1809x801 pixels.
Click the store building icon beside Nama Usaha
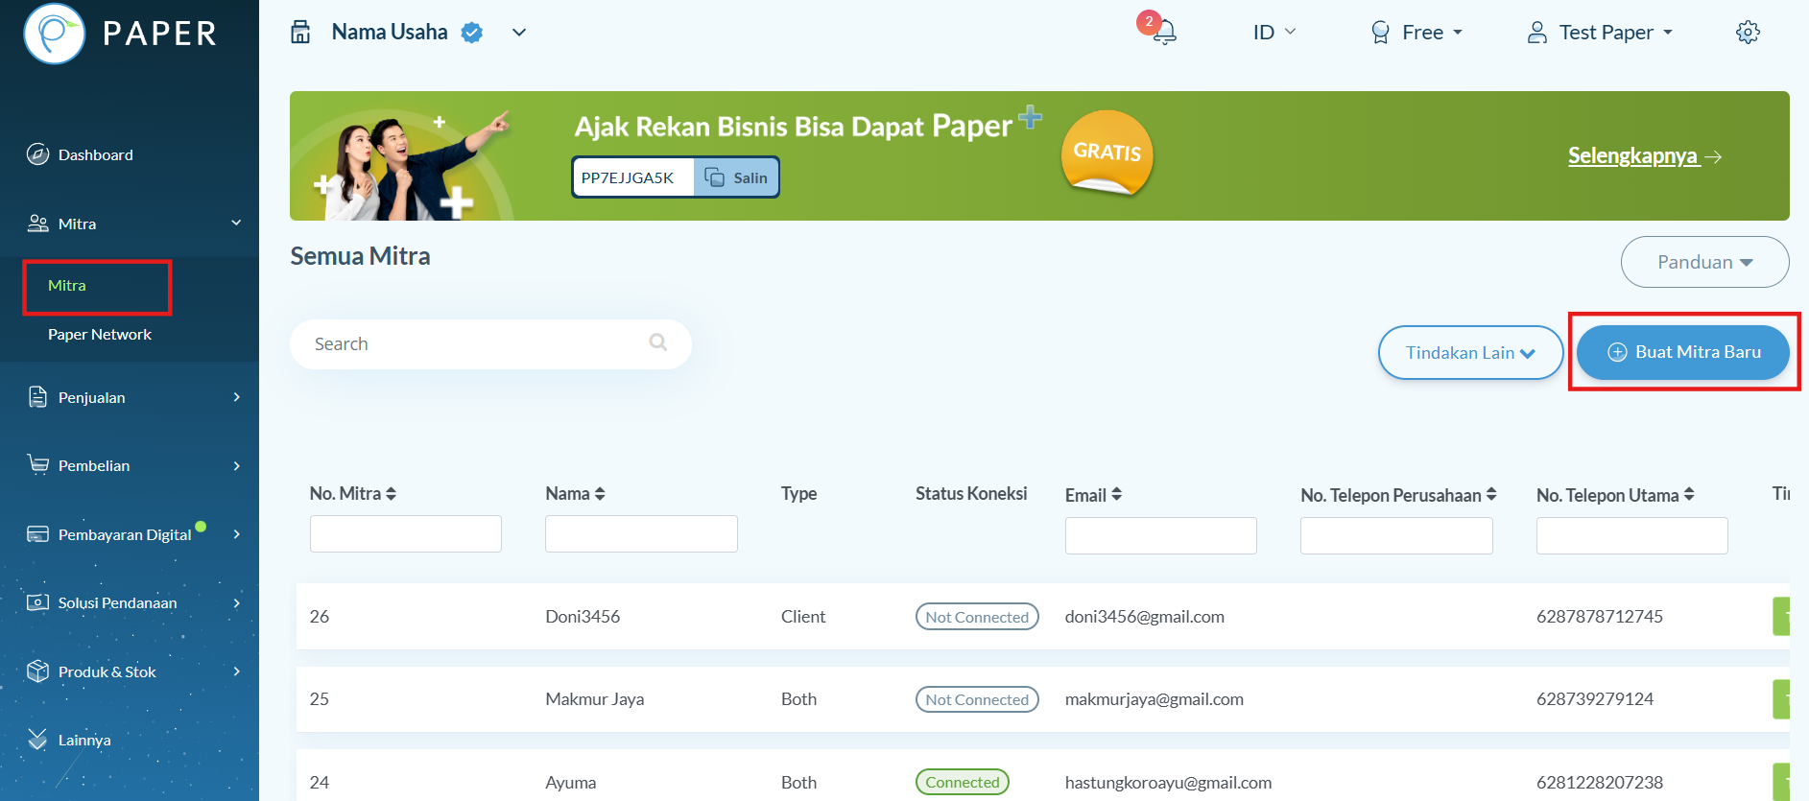click(x=300, y=33)
